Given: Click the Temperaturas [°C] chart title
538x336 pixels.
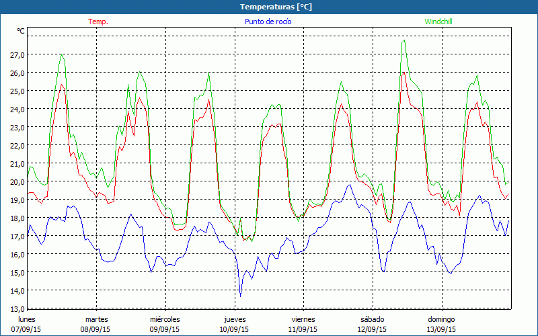Looking at the screenshot, I should 276,7.
